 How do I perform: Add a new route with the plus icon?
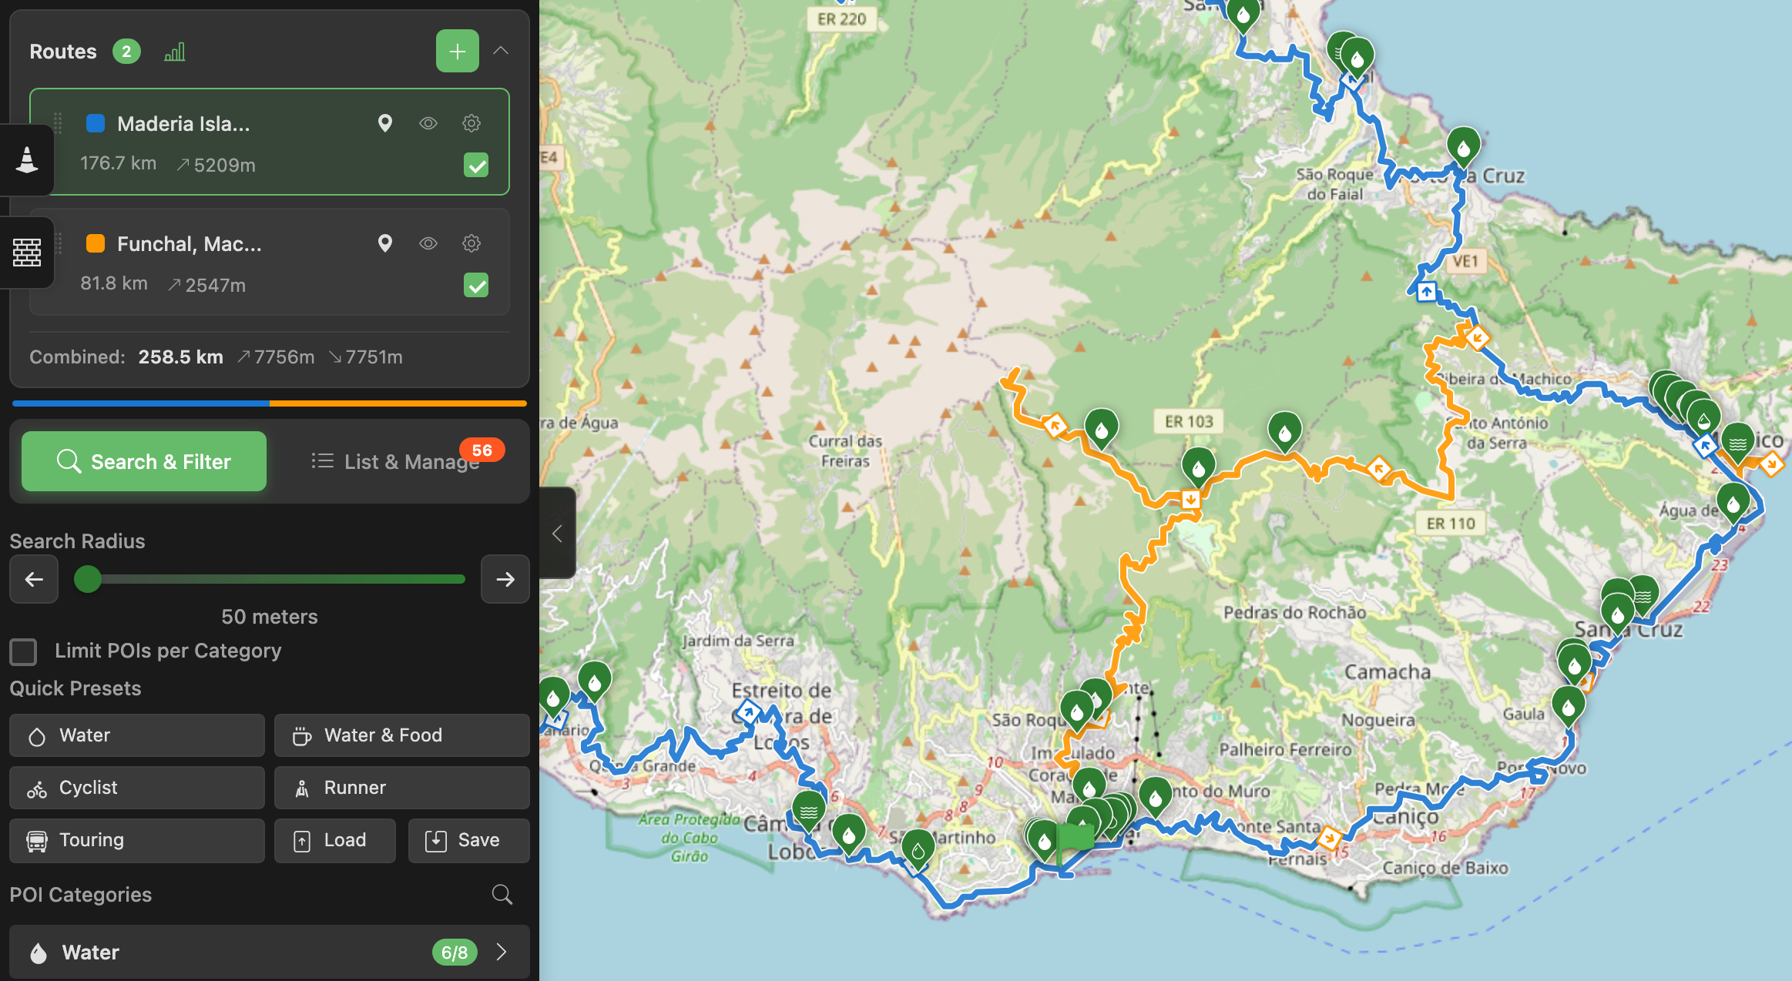pos(457,51)
